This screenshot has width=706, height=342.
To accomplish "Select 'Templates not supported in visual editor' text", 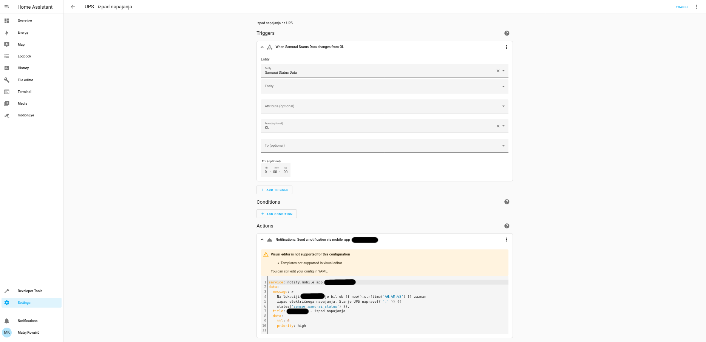I will click(311, 263).
